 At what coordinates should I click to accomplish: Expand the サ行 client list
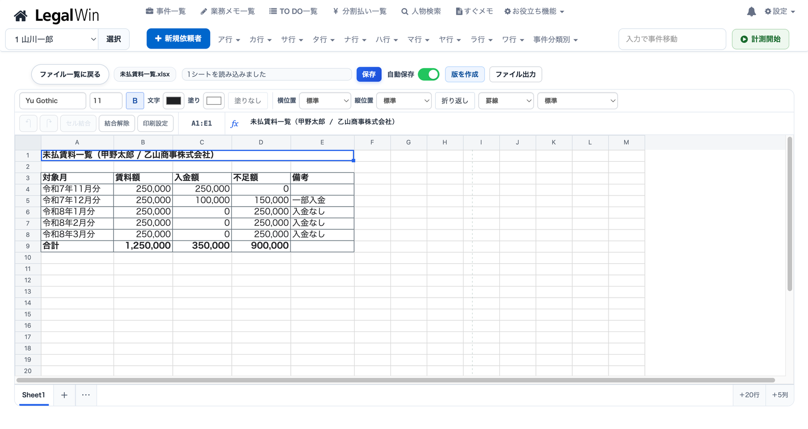(292, 39)
